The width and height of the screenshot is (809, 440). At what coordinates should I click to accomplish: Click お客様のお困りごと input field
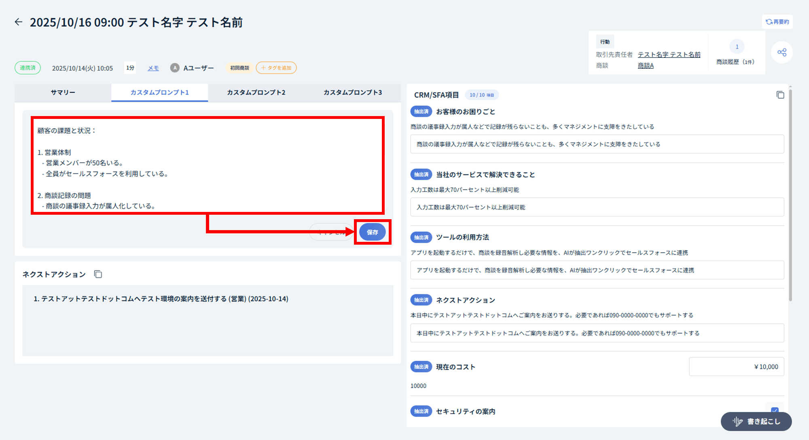pos(597,144)
